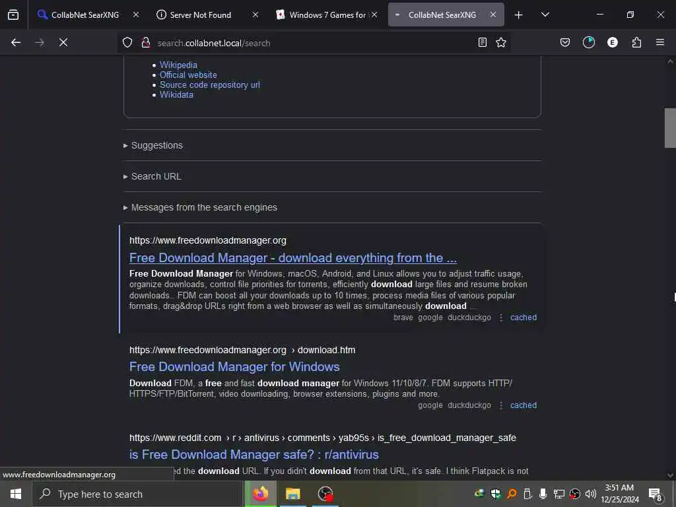Viewport: 676px width, 507px height.
Task: List all tabs dropdown arrow
Action: coord(545,15)
